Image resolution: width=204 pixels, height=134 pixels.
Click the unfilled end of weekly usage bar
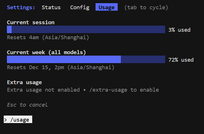(143, 59)
